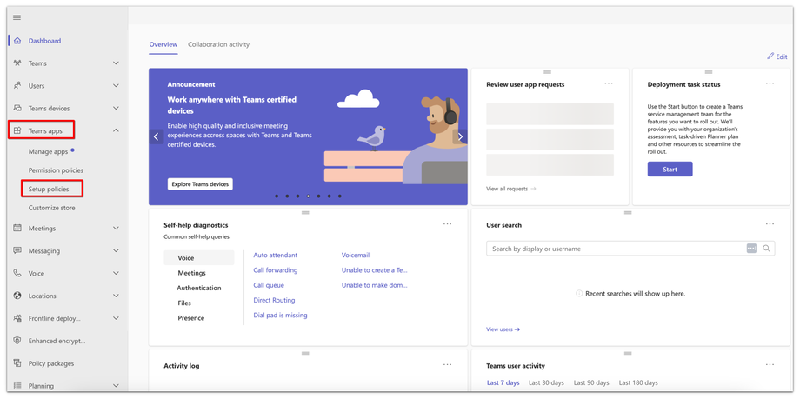
Task: Click the User search input field
Action: pos(630,249)
